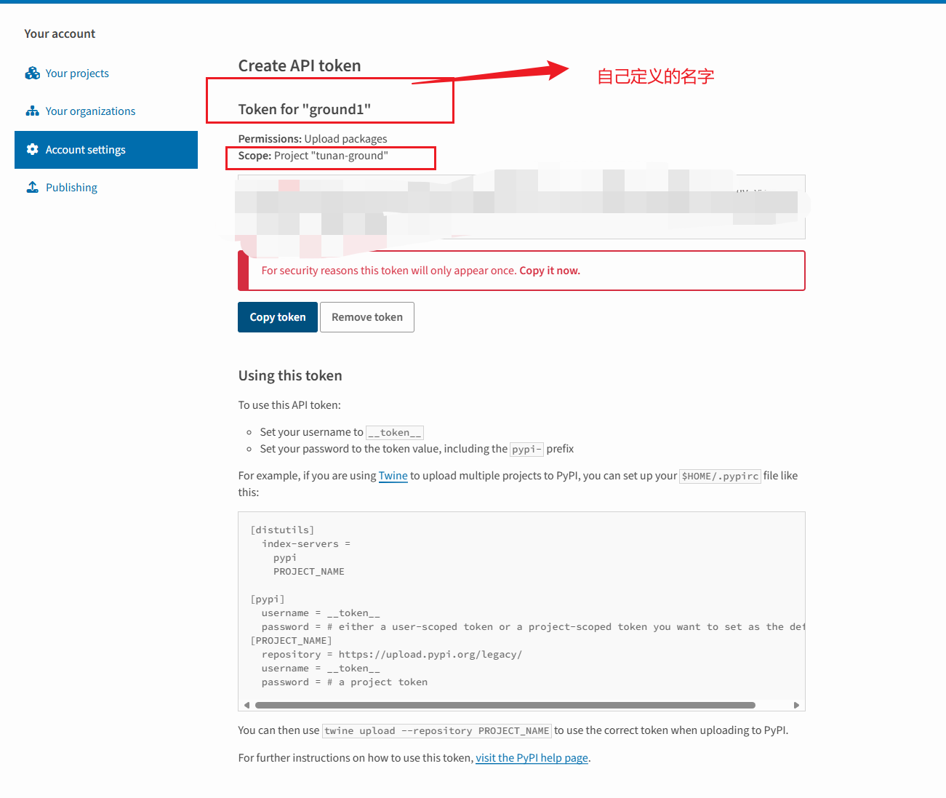Image resolution: width=946 pixels, height=798 pixels.
Task: Open the Your projects sidebar item
Action: pos(77,73)
